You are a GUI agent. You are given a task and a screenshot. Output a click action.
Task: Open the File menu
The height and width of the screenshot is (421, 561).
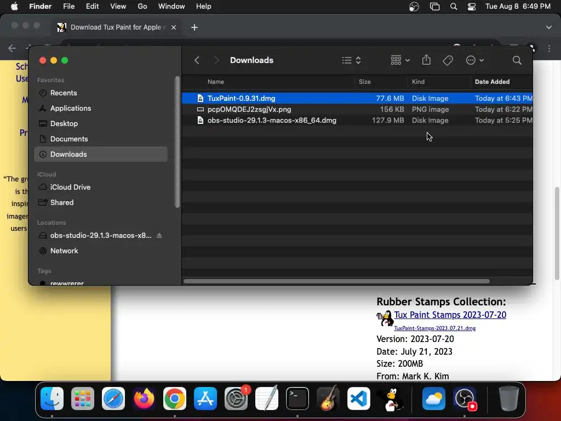pos(68,7)
